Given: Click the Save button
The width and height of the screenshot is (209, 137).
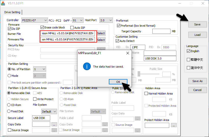Looking at the screenshot, I should click(198, 24).
